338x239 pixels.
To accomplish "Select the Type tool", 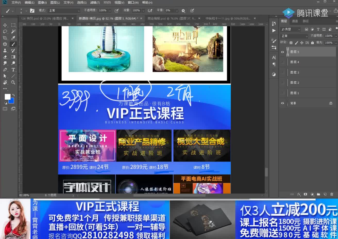I will click(x=13, y=70).
